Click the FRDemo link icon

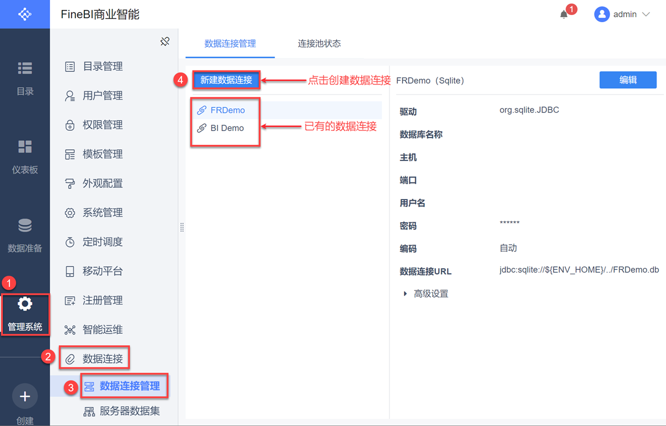(202, 110)
